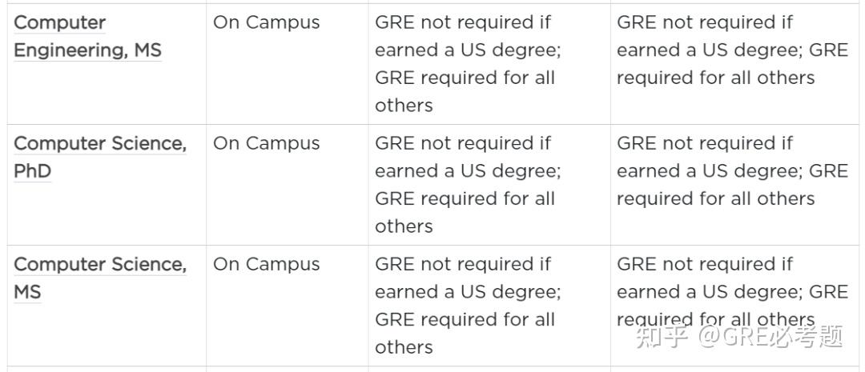Click last-column GRE text for Computer Engineering MS
The width and height of the screenshot is (865, 372).
731,50
